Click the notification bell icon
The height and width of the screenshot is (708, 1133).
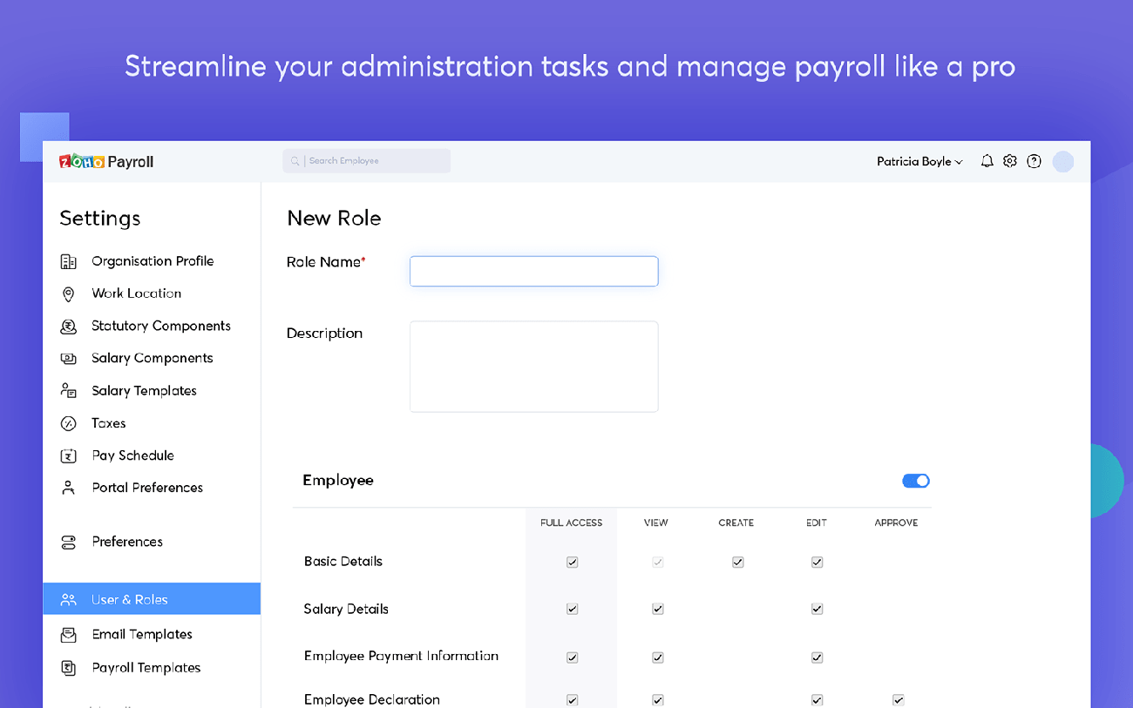point(987,160)
